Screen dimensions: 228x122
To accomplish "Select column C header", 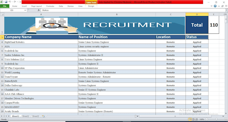I will [x=171, y=14].
